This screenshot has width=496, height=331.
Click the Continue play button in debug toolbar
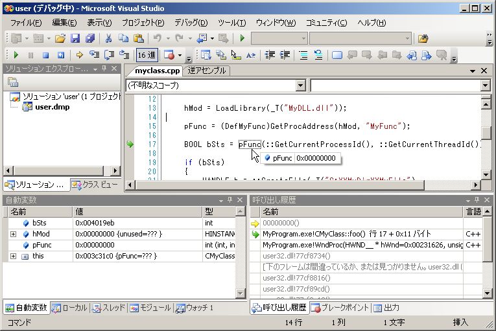[16, 55]
